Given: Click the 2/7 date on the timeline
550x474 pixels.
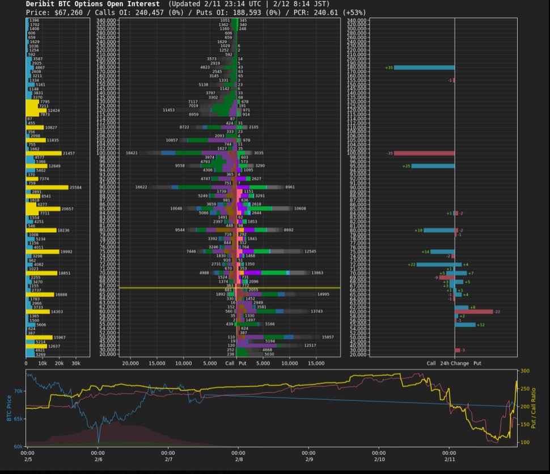Looking at the screenshot, I should 169,459.
